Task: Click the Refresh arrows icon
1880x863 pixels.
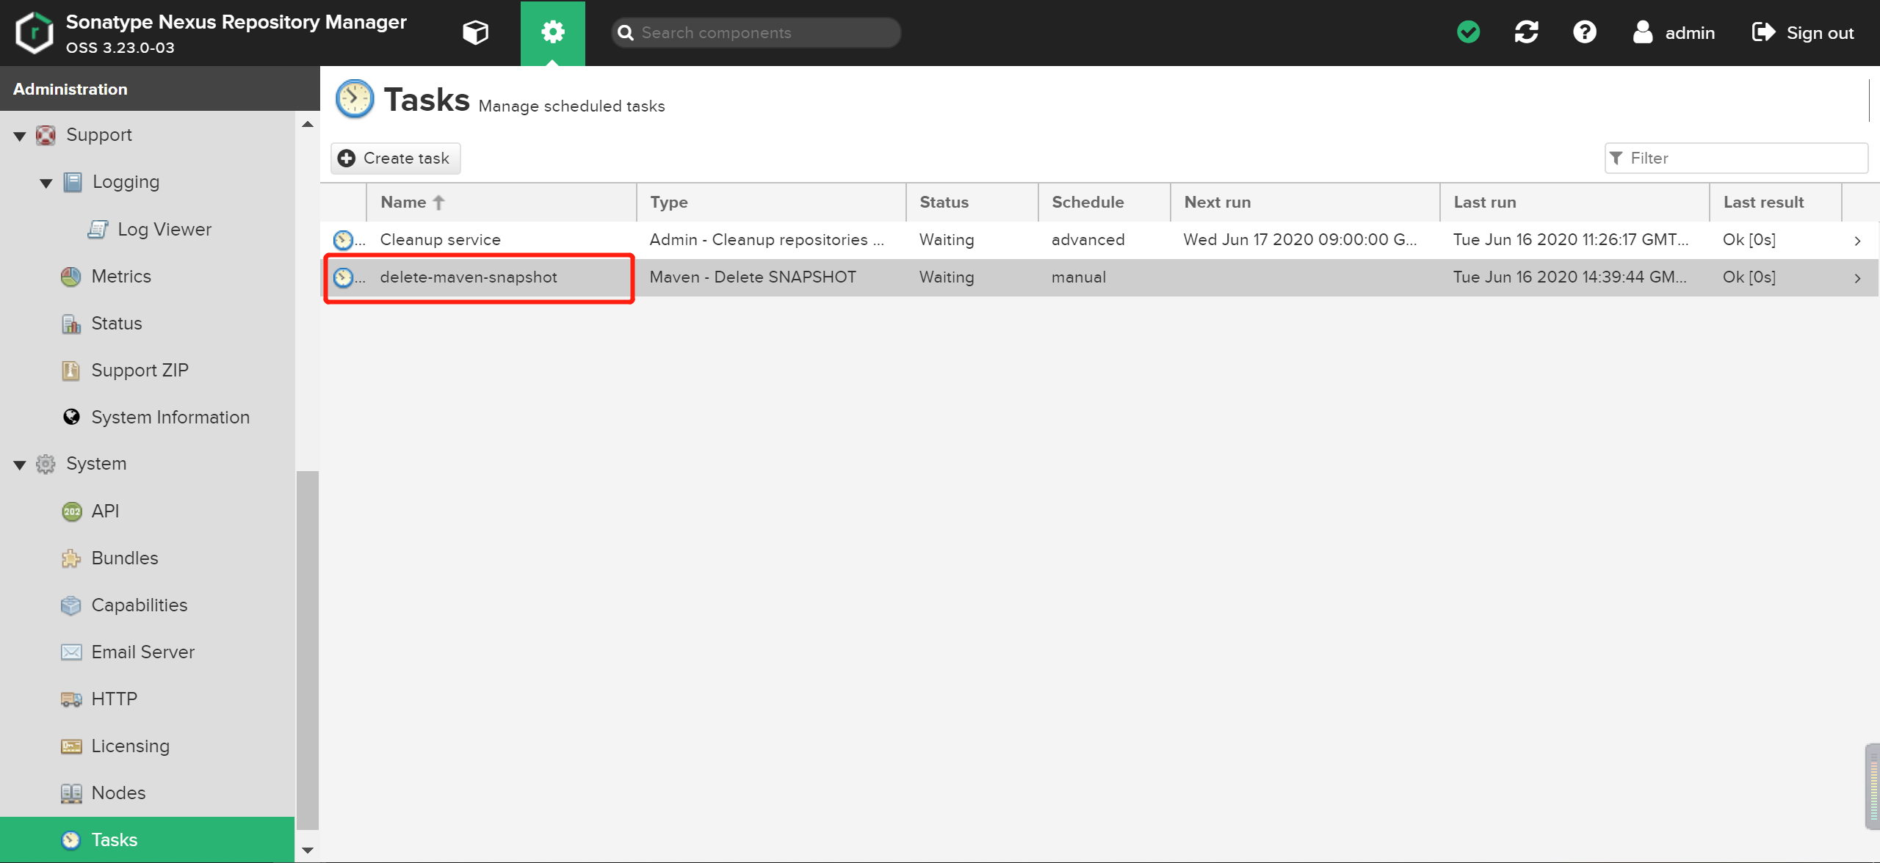Action: pyautogui.click(x=1526, y=32)
